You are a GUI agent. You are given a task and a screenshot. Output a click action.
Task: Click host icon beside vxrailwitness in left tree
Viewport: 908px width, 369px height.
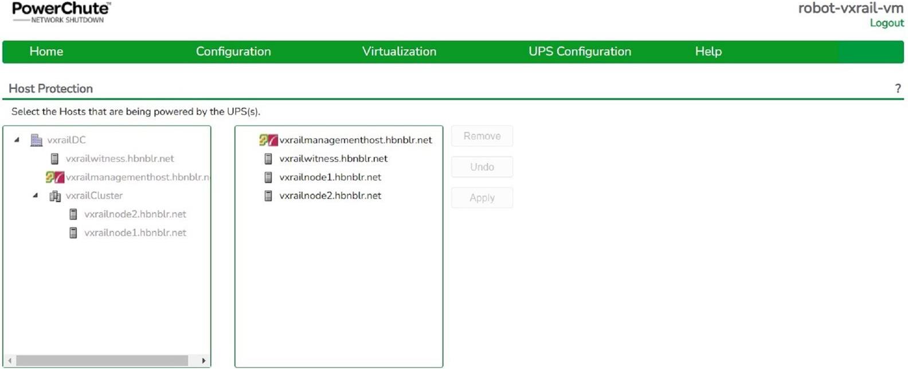point(55,159)
